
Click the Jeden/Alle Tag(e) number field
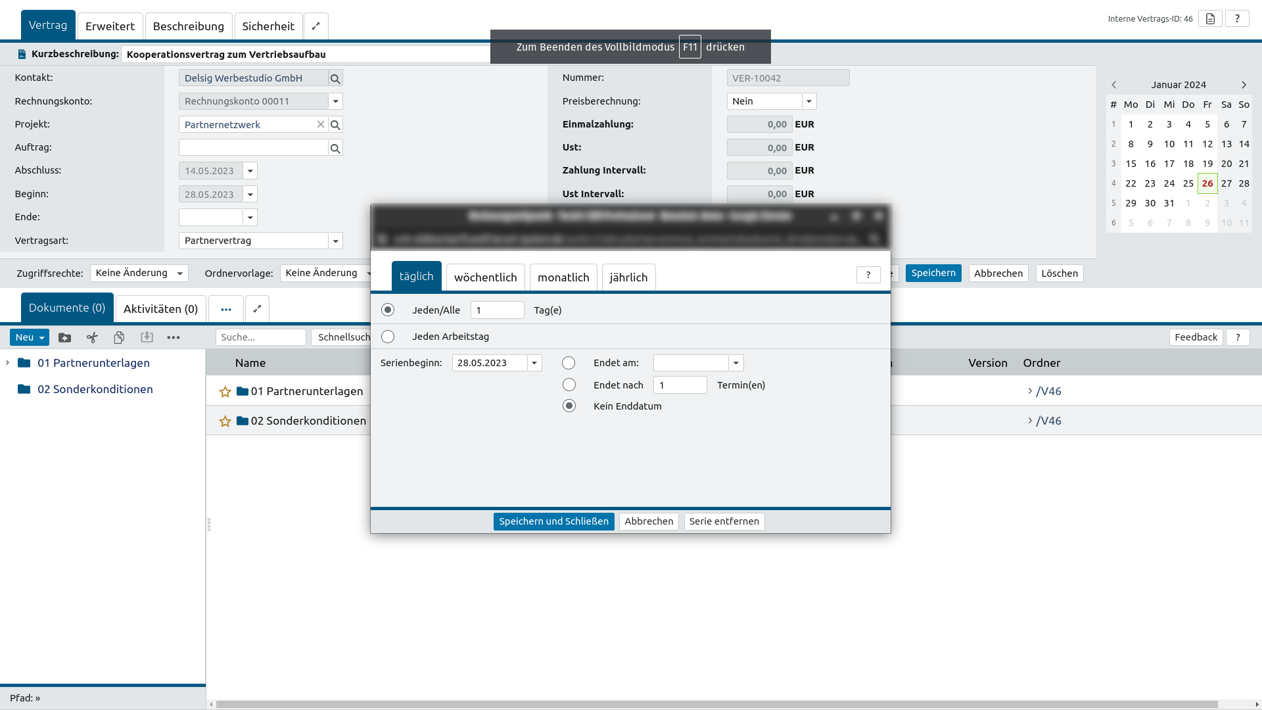coord(497,310)
